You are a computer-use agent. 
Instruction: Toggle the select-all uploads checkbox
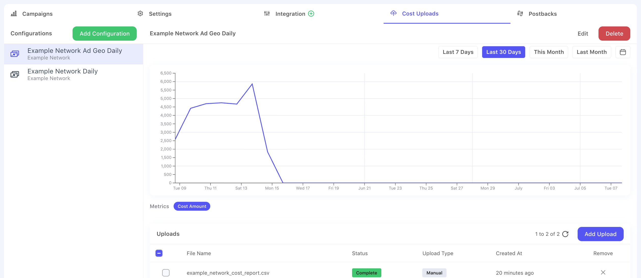click(159, 253)
